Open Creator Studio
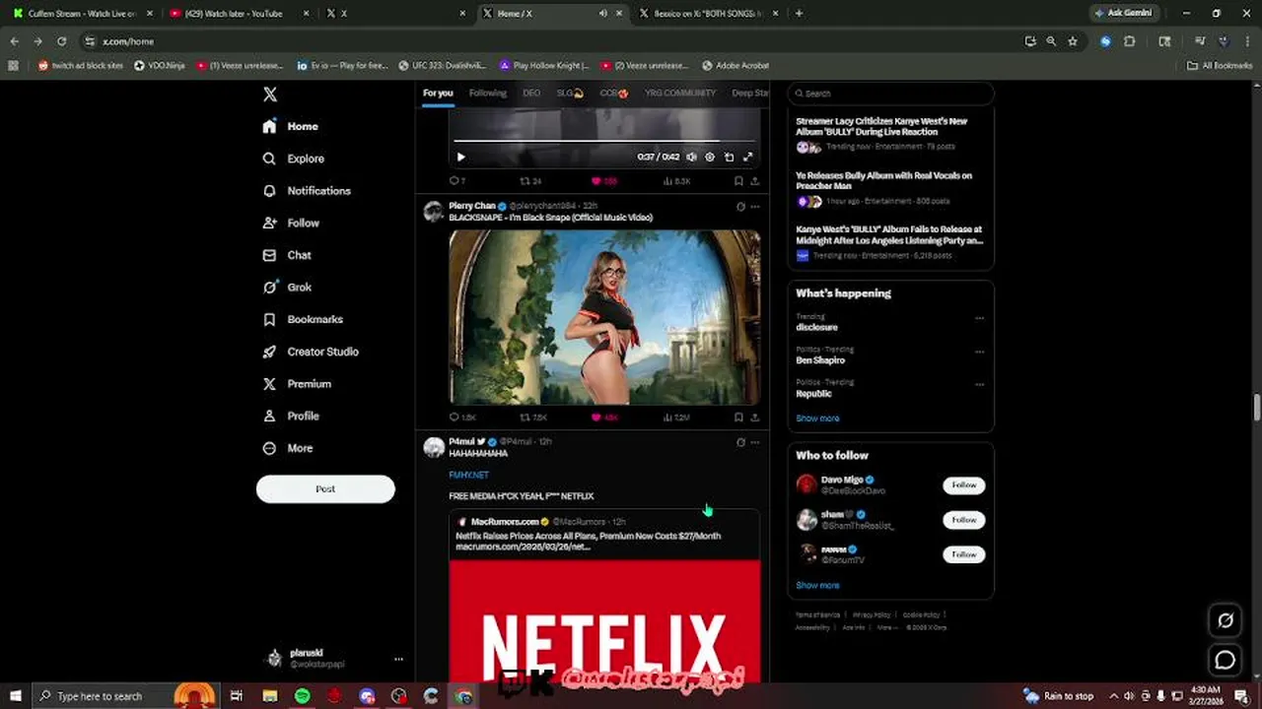1262x709 pixels. [311, 352]
